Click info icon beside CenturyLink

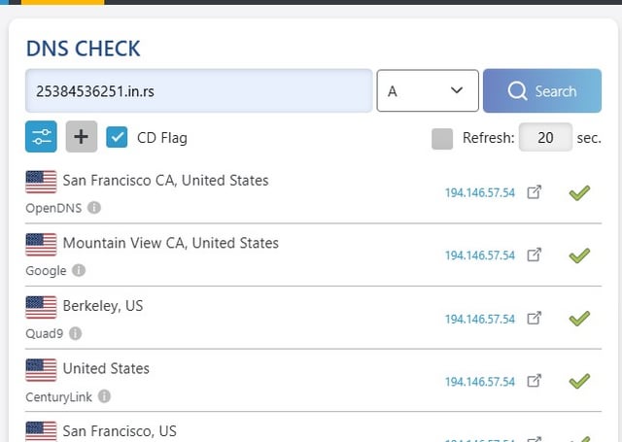click(x=104, y=396)
